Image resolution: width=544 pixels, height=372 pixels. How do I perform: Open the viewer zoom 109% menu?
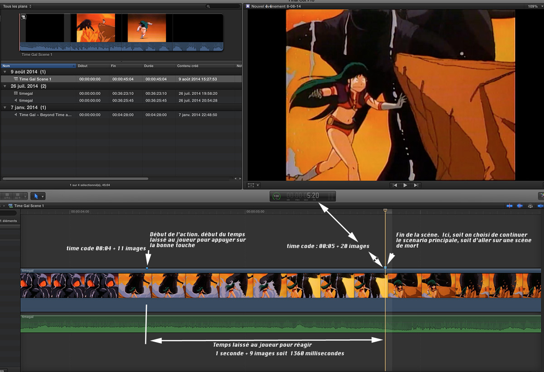532,6
